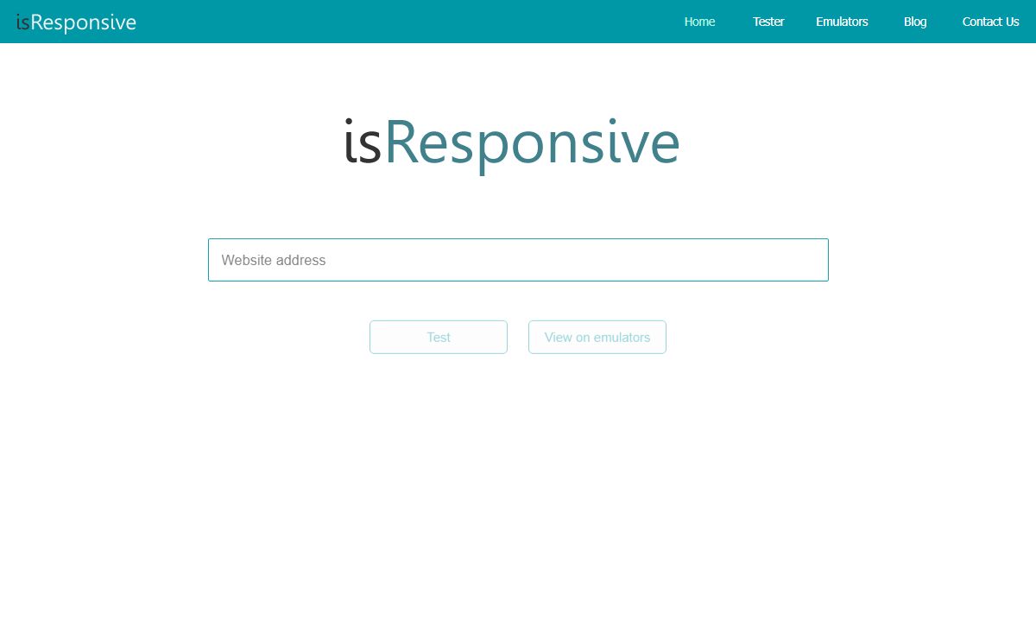The image size is (1036, 639).
Task: Visit the Blog page
Action: point(915,22)
